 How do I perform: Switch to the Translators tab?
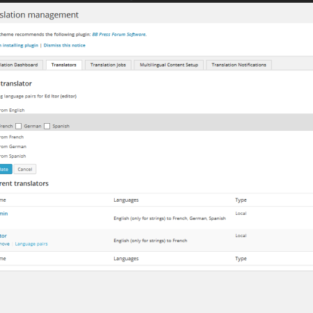64,65
